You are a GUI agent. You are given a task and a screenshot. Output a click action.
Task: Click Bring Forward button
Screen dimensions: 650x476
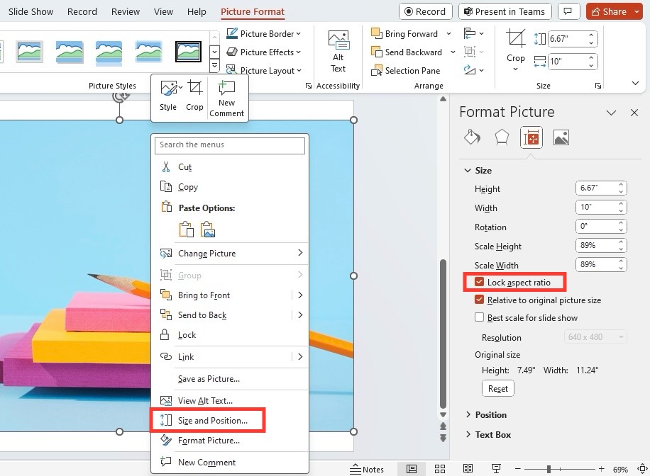point(405,33)
